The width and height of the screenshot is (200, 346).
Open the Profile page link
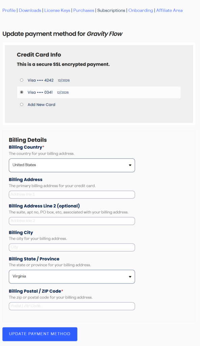pyautogui.click(x=9, y=10)
